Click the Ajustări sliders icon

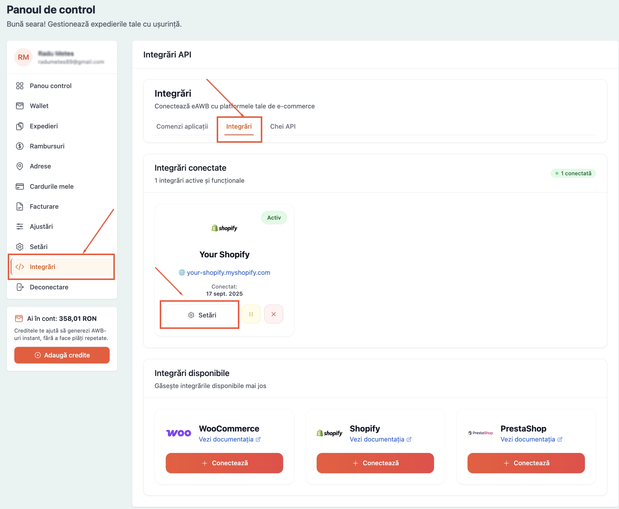(x=20, y=227)
